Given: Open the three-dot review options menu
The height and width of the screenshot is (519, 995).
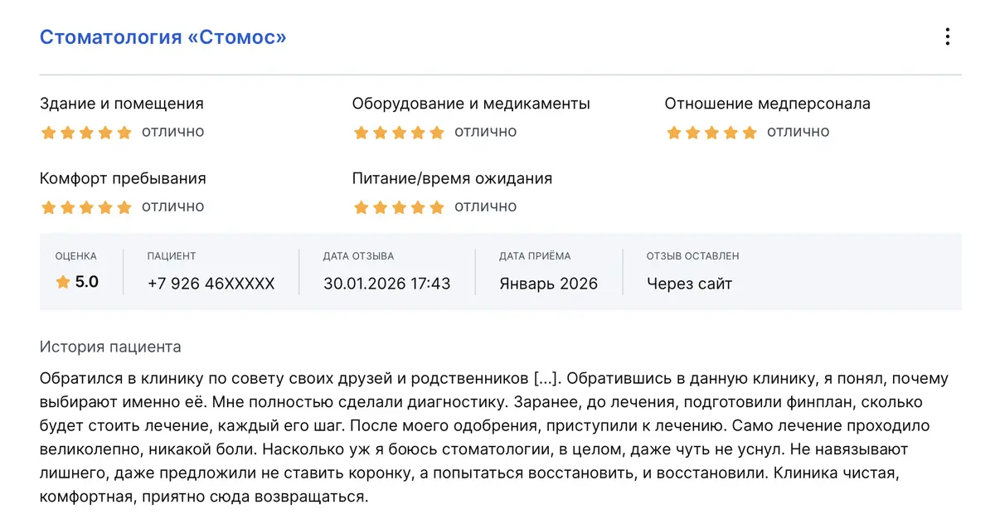Looking at the screenshot, I should [947, 37].
